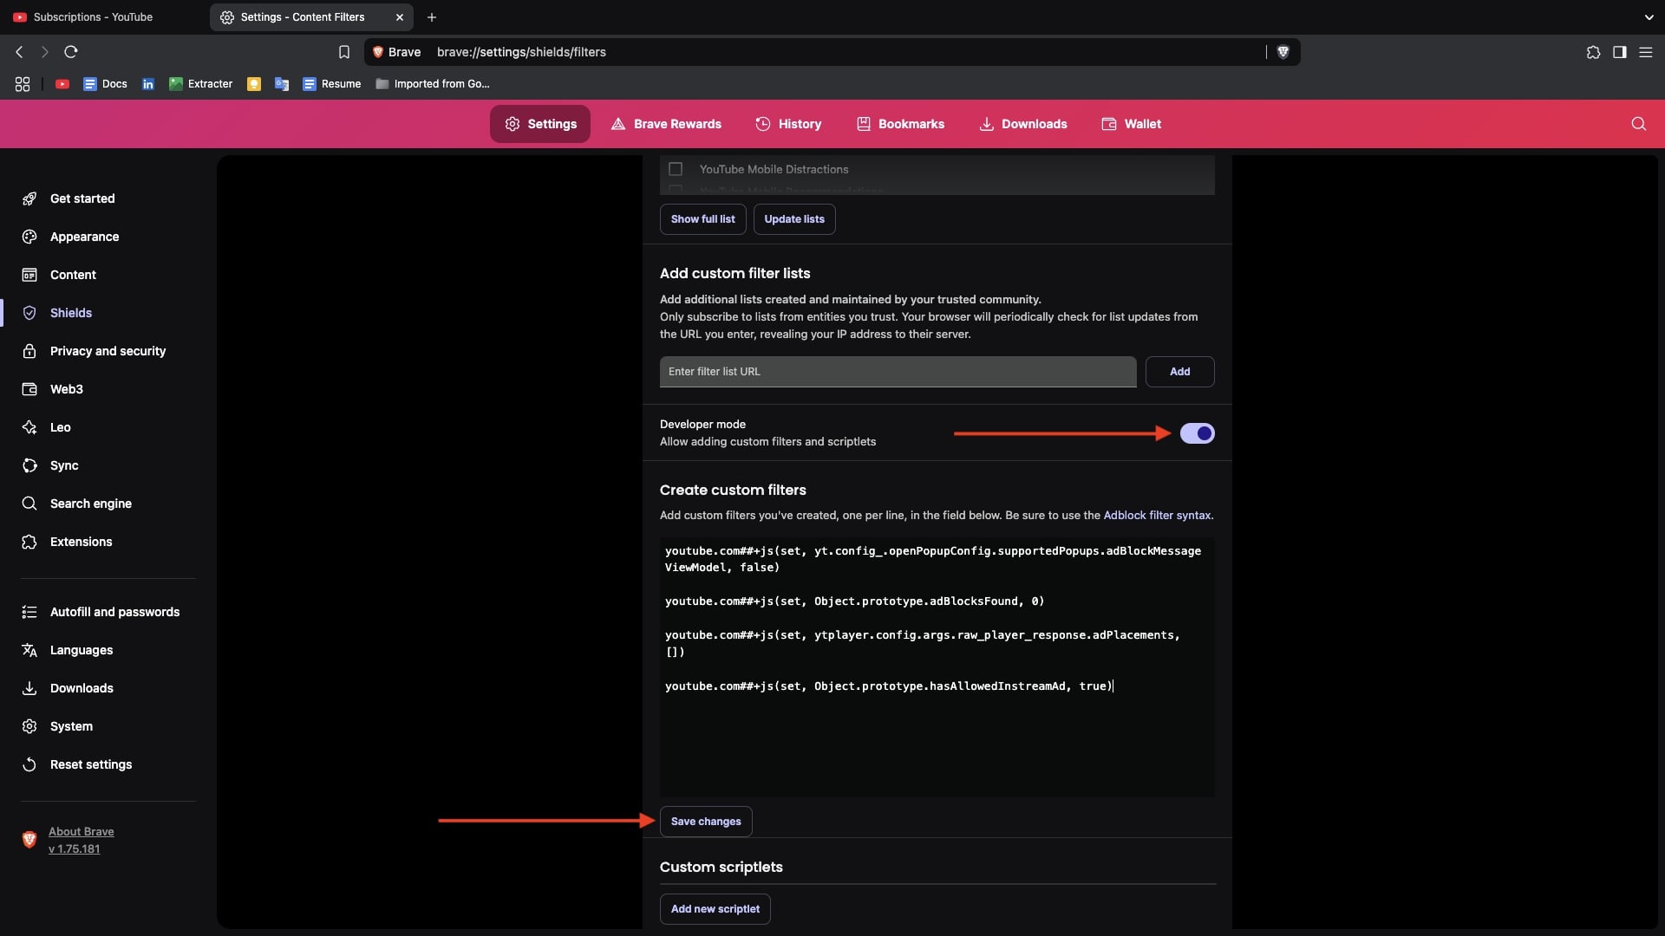This screenshot has width=1665, height=936.
Task: Expand the tab list chevron
Action: 1648,17
